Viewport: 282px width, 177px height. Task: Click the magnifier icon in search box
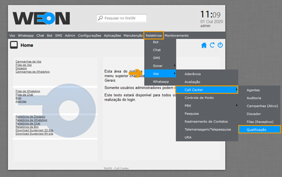click(100, 18)
